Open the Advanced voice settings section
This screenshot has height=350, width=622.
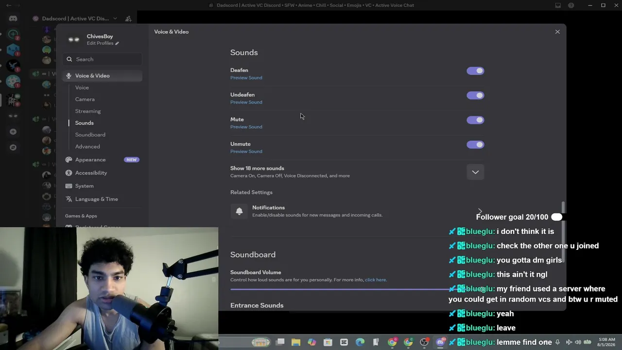[x=87, y=146]
